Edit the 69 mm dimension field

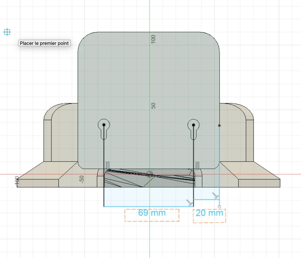pos(152,215)
